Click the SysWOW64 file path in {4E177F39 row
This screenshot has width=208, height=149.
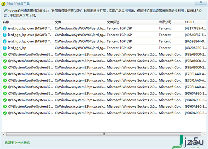[80, 28]
